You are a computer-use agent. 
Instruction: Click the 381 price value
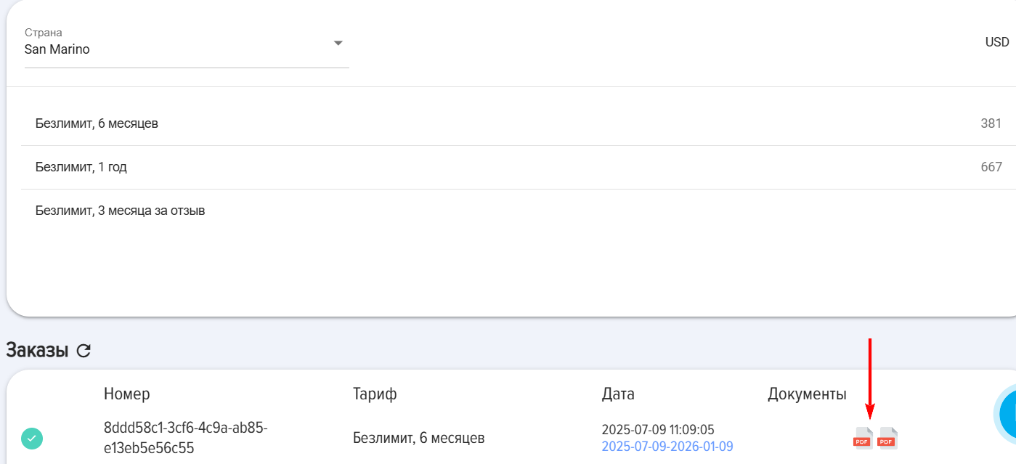click(991, 123)
